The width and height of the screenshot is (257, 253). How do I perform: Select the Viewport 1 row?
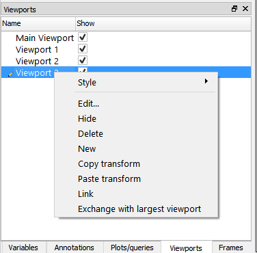[x=126, y=49]
